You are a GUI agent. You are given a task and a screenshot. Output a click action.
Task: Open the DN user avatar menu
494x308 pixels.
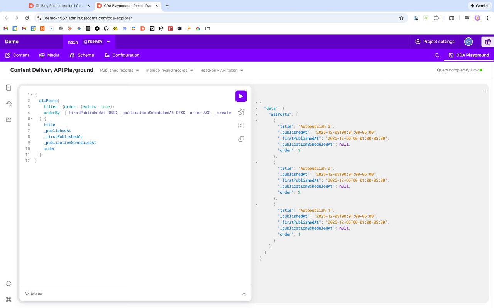pos(469,42)
